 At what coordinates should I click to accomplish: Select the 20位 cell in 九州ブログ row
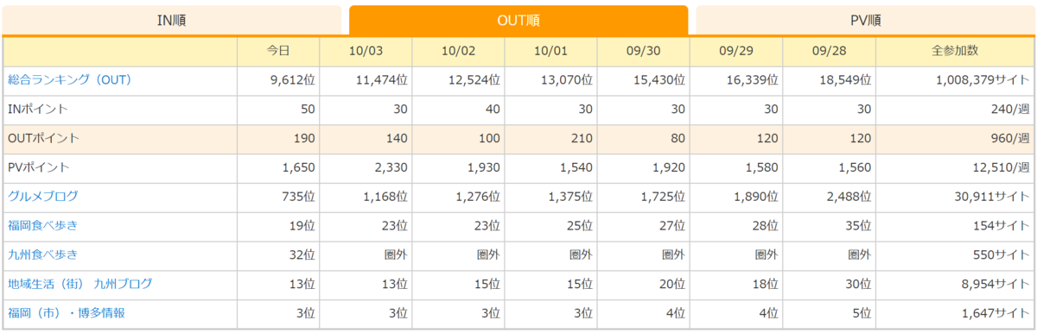click(x=644, y=285)
